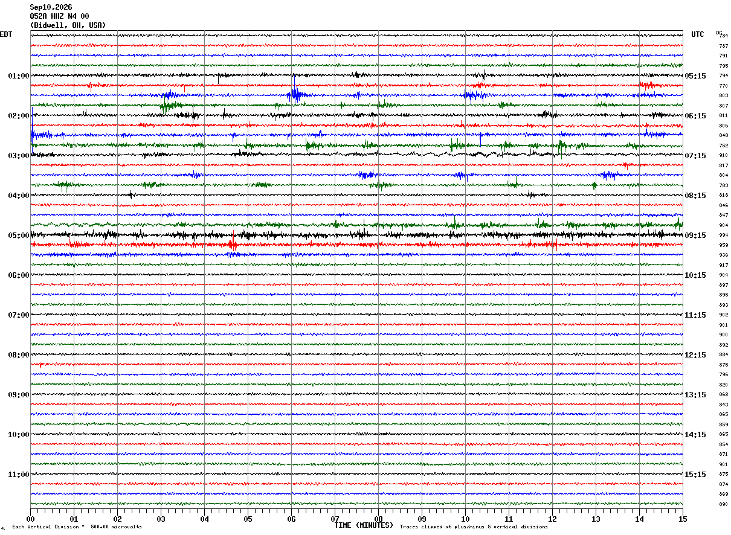Click the Sep10,2026 date header
The width and height of the screenshot is (731, 535).
point(51,7)
